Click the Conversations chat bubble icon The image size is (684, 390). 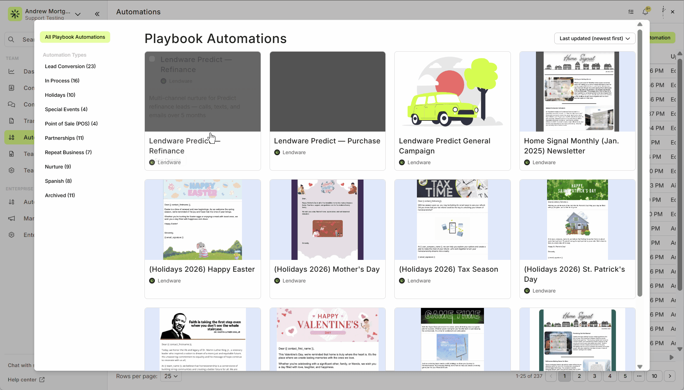(x=11, y=104)
